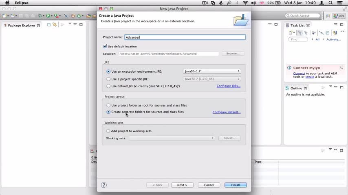Click Hide Completed Tasks icon in Task List

[321, 33]
